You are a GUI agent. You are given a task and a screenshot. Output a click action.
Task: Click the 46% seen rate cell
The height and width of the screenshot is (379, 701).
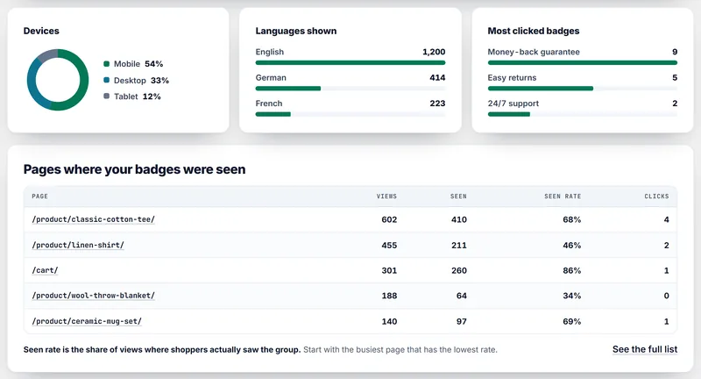(x=572, y=245)
